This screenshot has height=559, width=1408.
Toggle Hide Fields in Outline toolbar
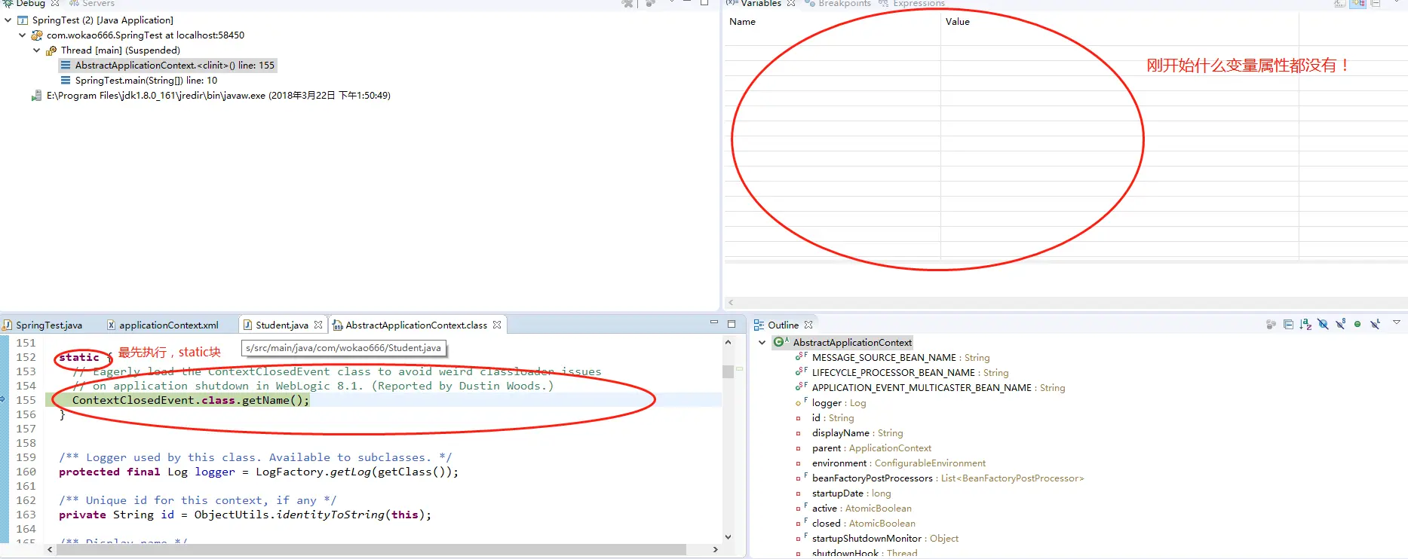click(1323, 324)
